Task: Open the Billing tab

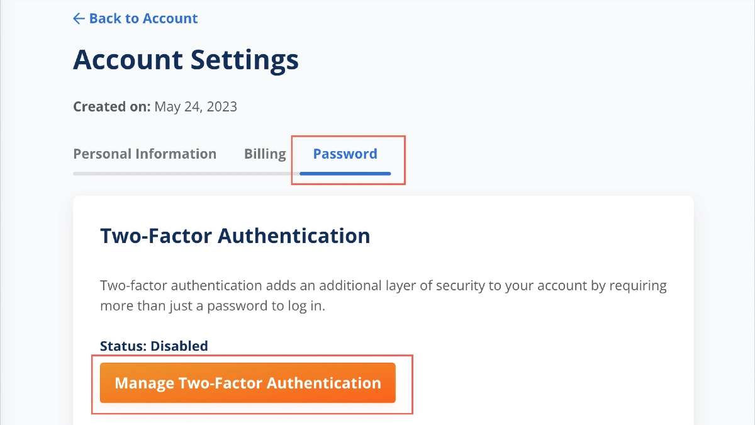Action: click(265, 153)
